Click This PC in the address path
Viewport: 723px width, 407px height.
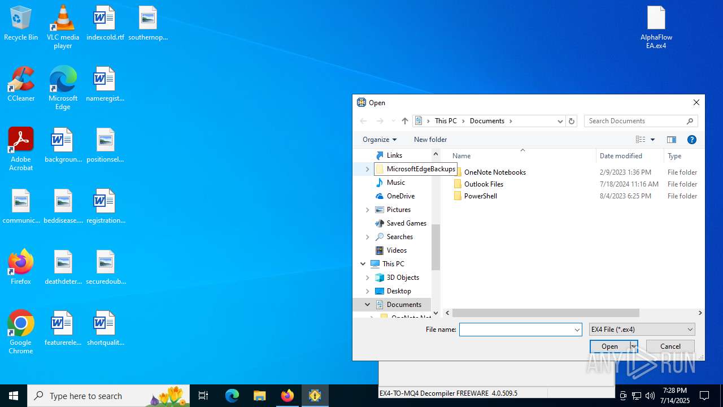pos(446,121)
